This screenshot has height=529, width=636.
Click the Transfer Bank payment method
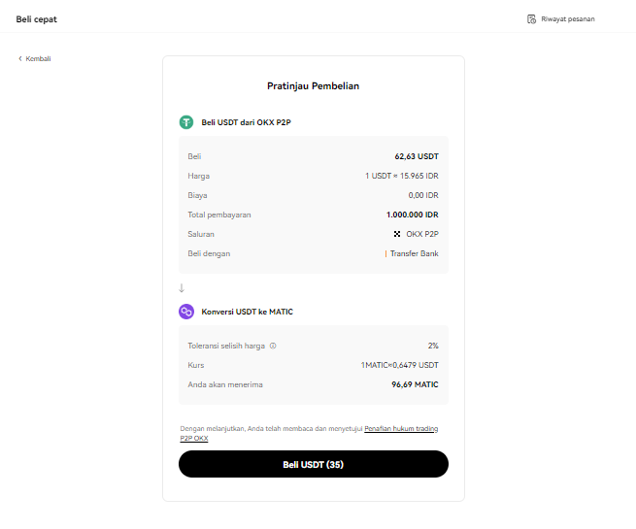[414, 253]
